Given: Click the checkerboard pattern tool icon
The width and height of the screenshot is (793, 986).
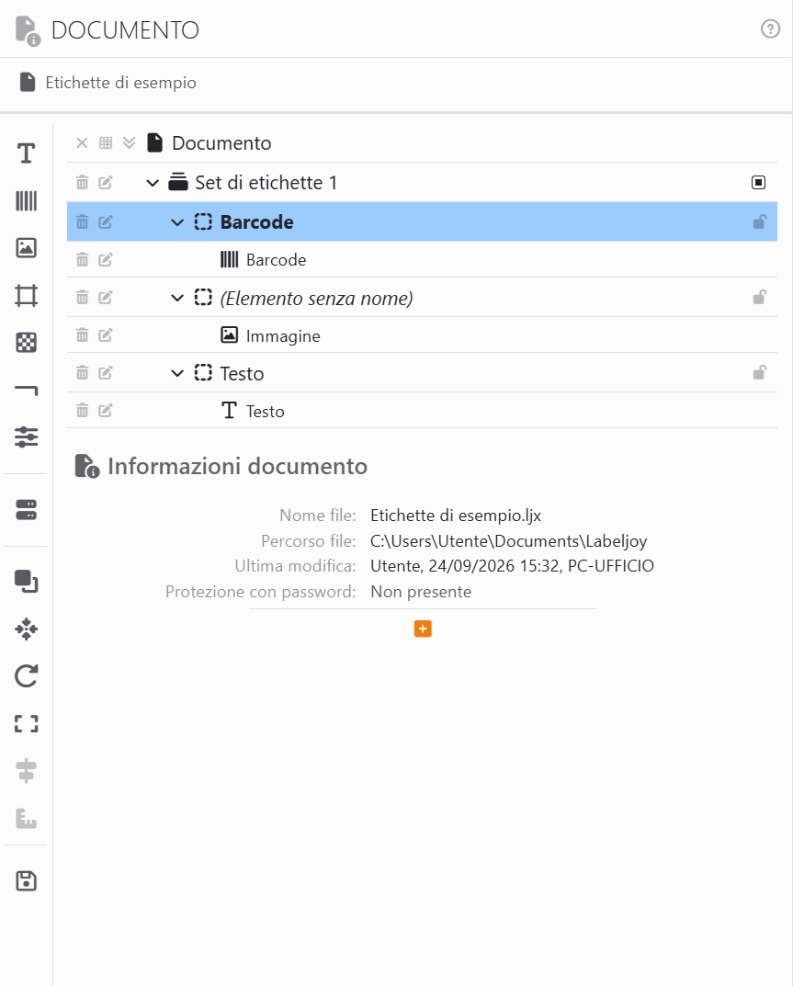Looking at the screenshot, I should point(26,343).
